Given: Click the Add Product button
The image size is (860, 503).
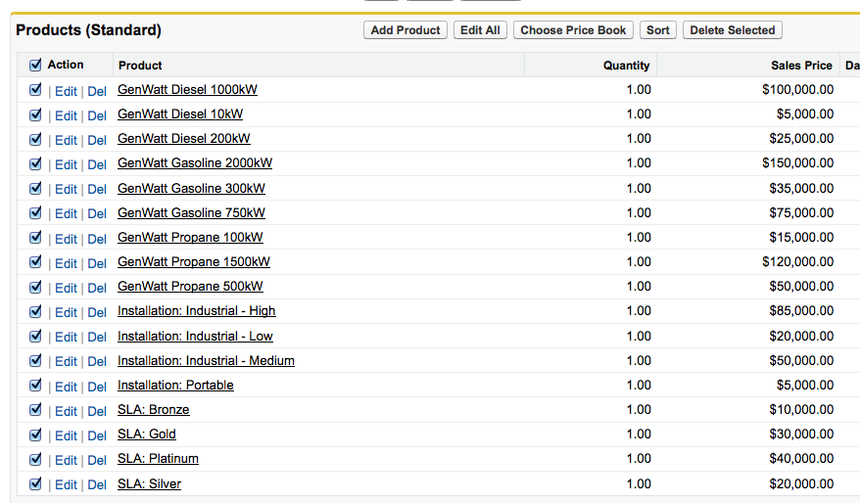Looking at the screenshot, I should [x=406, y=30].
